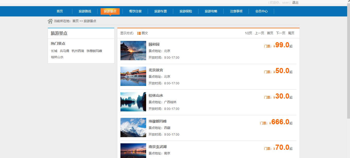This screenshot has width=350, height=158.
Task: Select hot spot 长城
Action: (54, 51)
